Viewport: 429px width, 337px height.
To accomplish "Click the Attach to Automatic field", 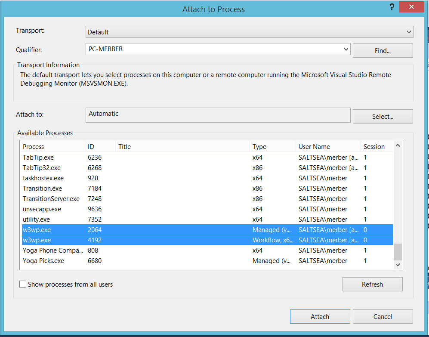I will [x=218, y=115].
